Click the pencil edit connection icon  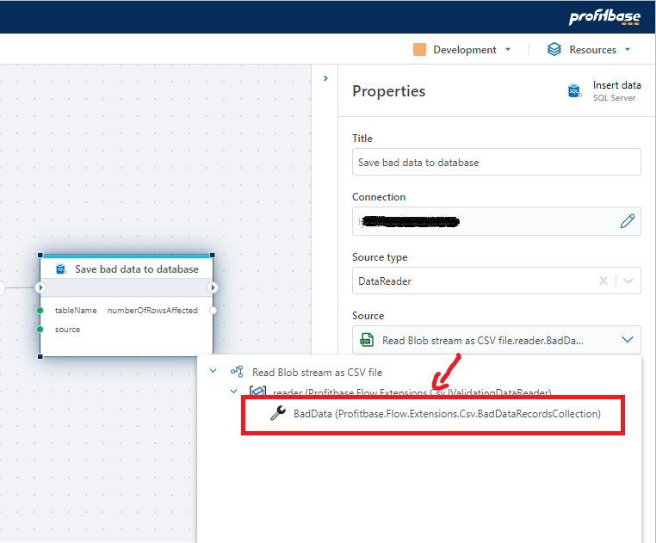tap(628, 221)
